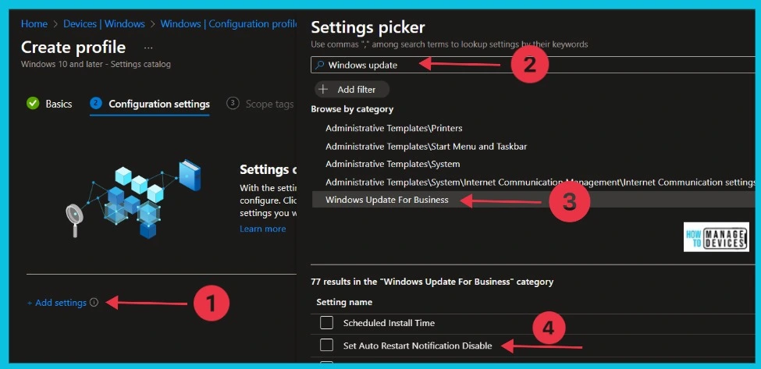Select Administrative Templates\System category

(x=393, y=165)
